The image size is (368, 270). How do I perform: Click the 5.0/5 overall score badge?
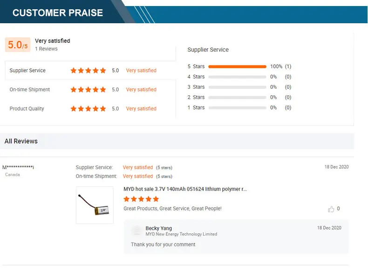[18, 45]
